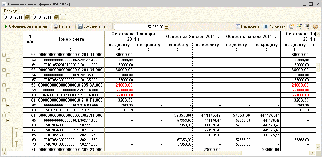Edit the end date field 31.01.2011
The width and height of the screenshot is (322, 157).
click(44, 17)
